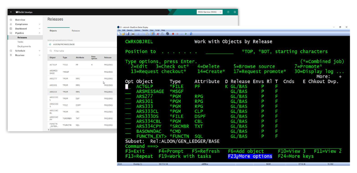This screenshot has height=173, width=357.
Task: Click font size 'A' icon in BlueZone toolbar
Action: point(158,34)
